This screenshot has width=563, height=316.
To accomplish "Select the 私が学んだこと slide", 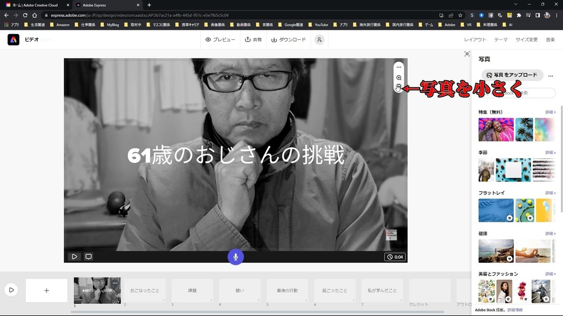I will (x=382, y=290).
